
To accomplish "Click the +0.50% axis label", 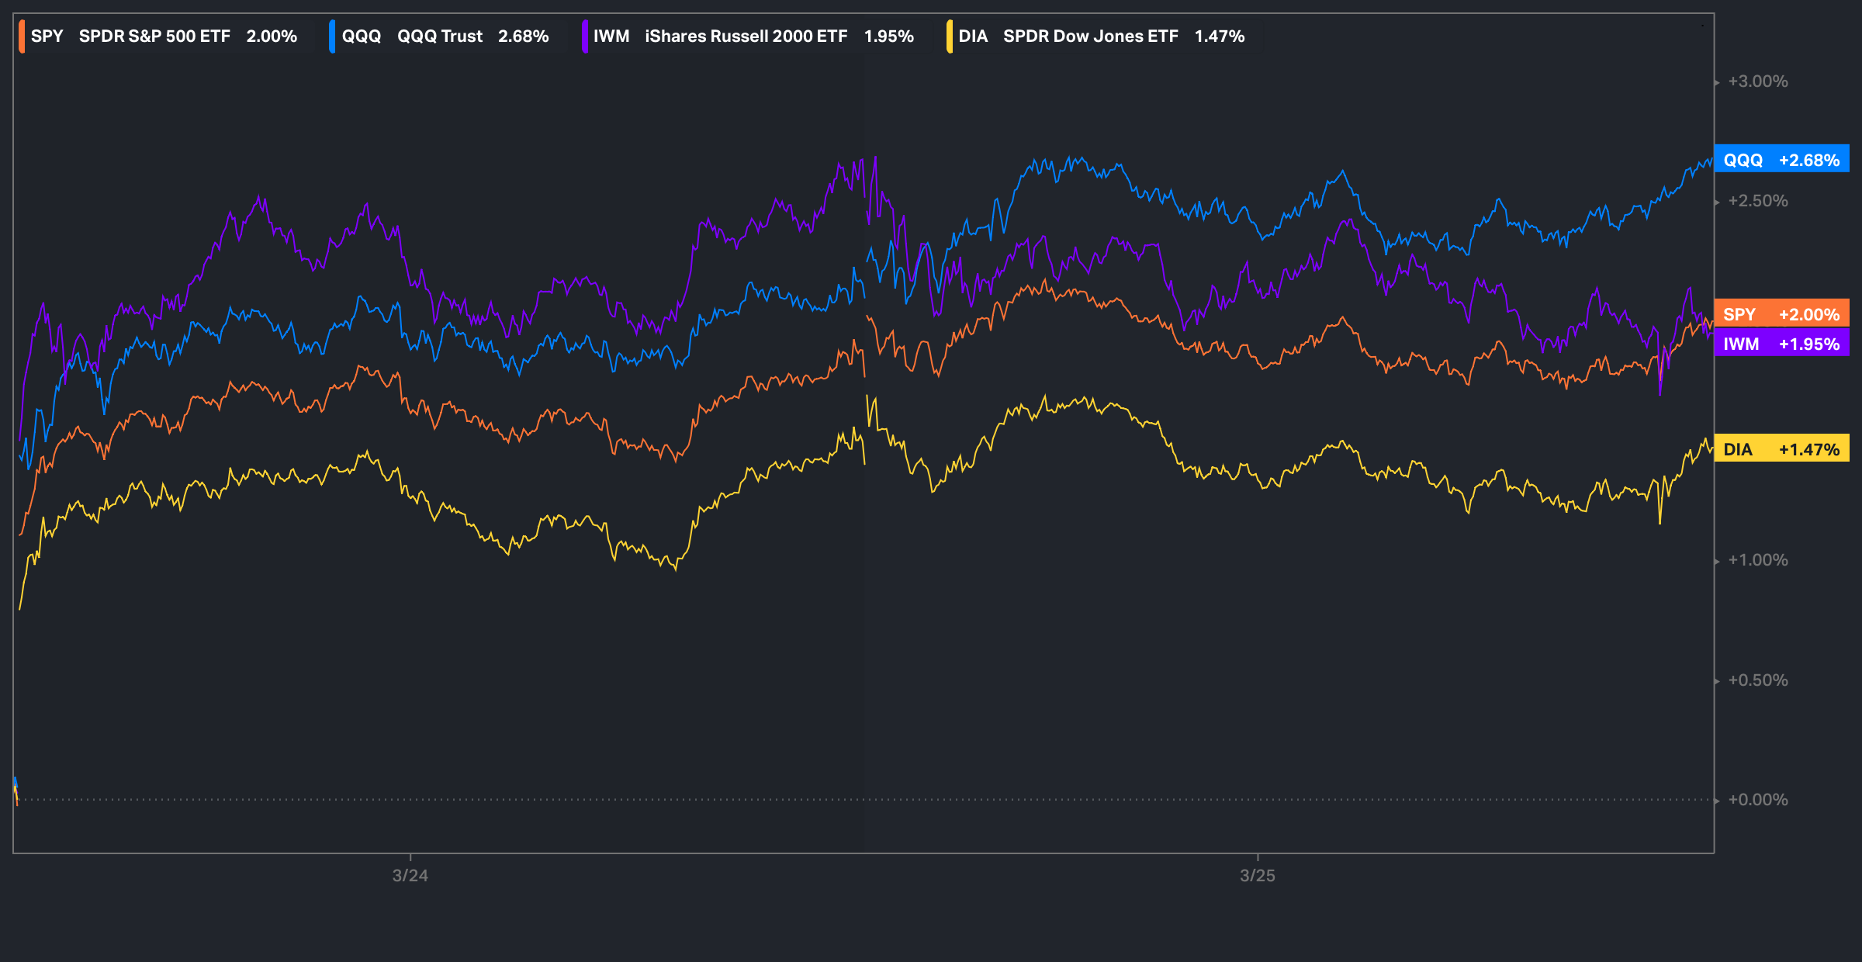I will tap(1757, 680).
